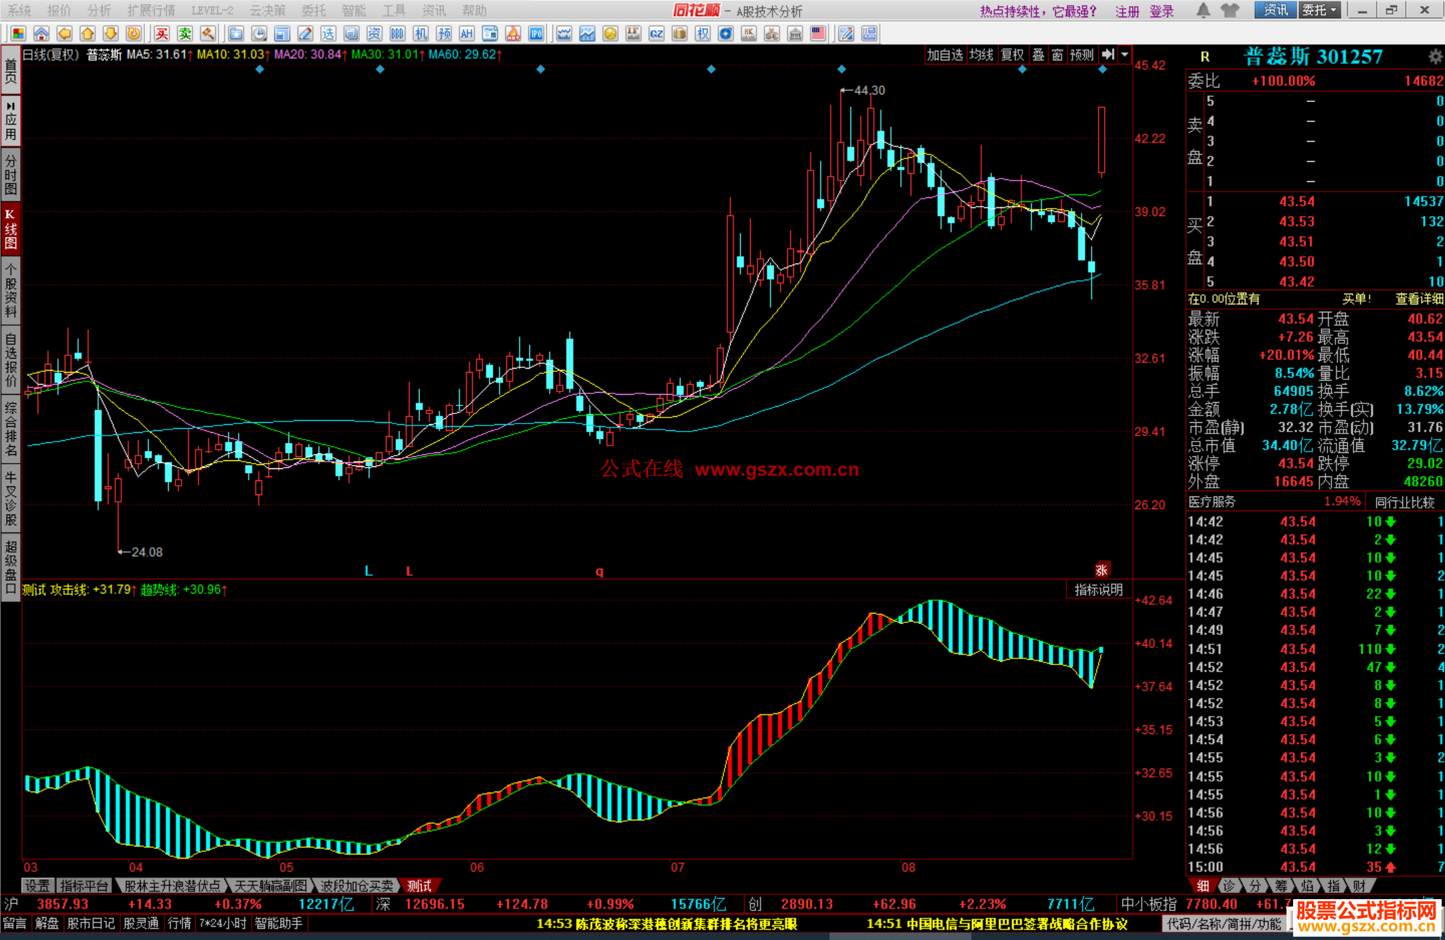Open the IPO toolbar icon

tap(536, 33)
